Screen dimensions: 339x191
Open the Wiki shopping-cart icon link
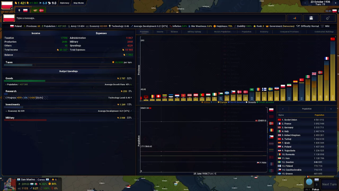pos(325,26)
